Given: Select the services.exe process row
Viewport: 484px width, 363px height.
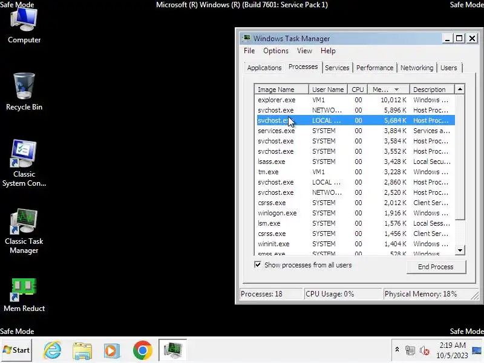Looking at the screenshot, I should (x=355, y=131).
